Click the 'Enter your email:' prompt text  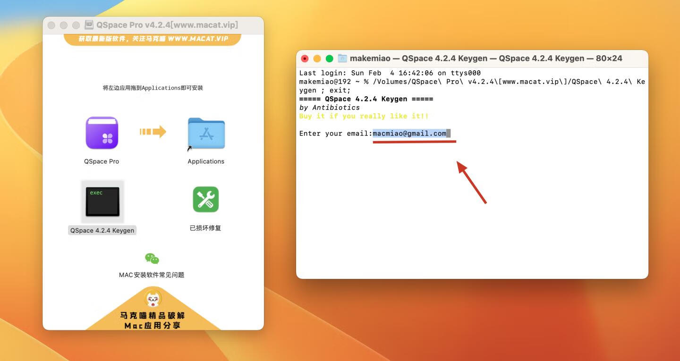(x=336, y=134)
